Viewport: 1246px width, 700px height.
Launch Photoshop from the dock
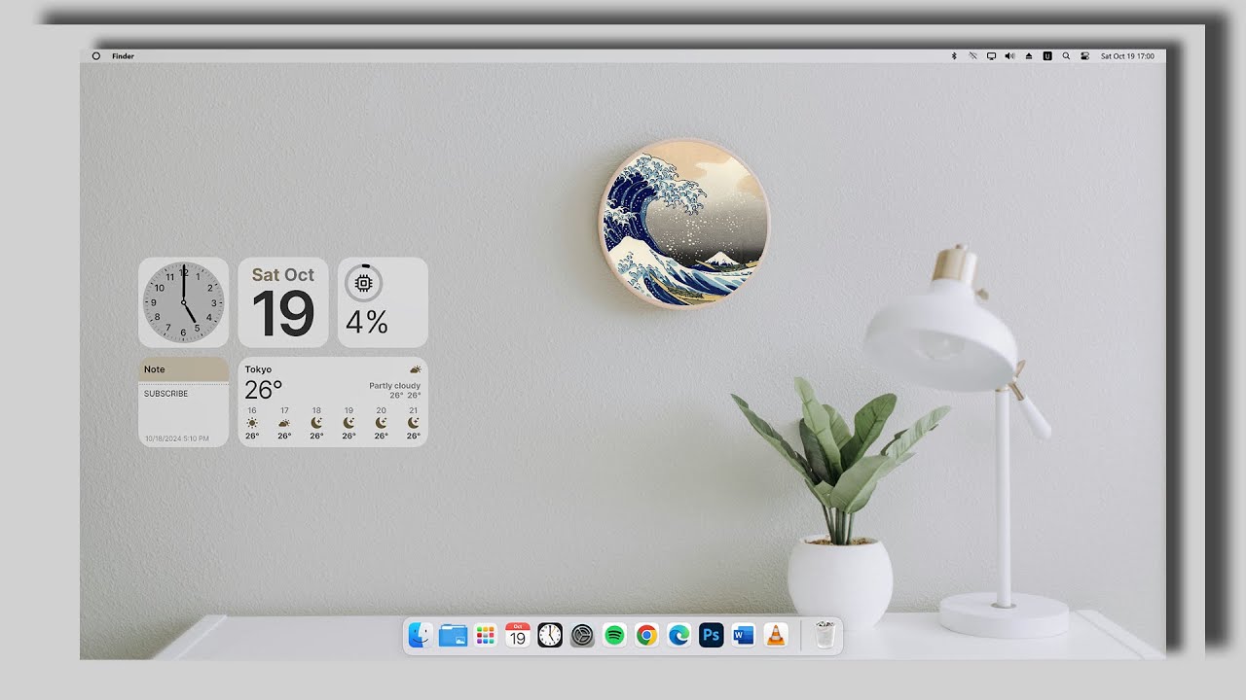click(x=712, y=636)
